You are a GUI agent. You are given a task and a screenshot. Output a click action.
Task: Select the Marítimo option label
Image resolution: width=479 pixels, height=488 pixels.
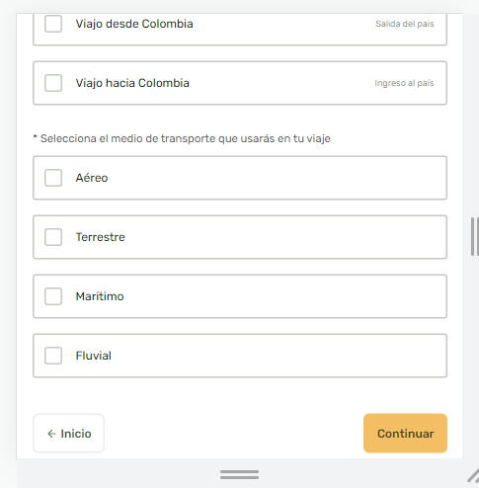(x=100, y=296)
